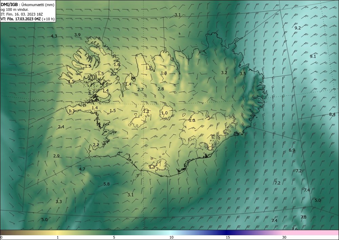This screenshot has width=339, height=240.
Task: Click the "0" tick on the color scale
Action: point(1,238)
